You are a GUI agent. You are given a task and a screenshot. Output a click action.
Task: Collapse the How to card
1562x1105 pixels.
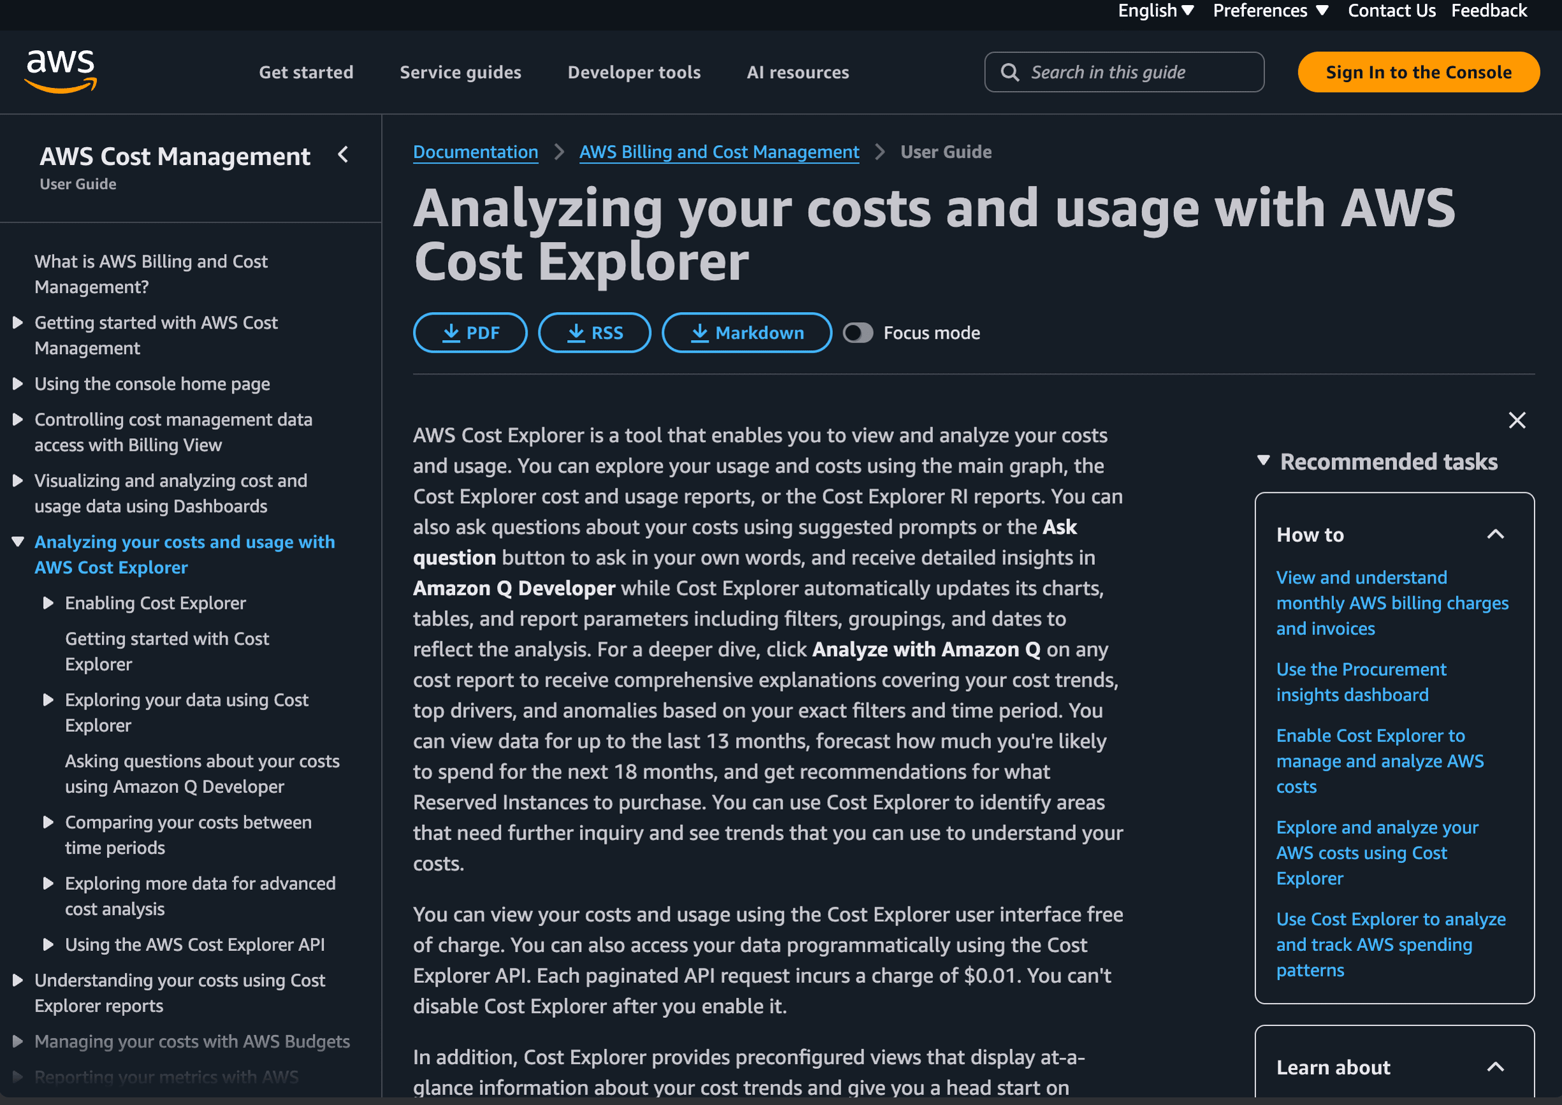tap(1494, 535)
